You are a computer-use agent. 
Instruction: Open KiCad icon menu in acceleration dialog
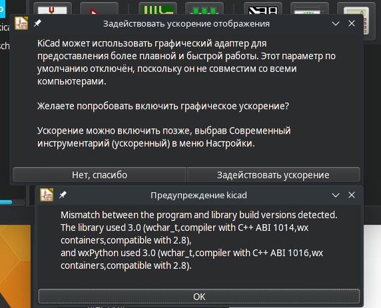point(21,23)
